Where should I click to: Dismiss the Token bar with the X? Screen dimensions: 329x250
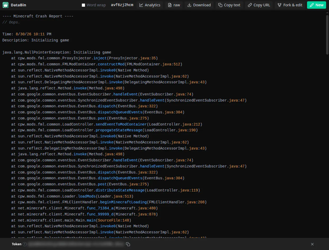312,244
